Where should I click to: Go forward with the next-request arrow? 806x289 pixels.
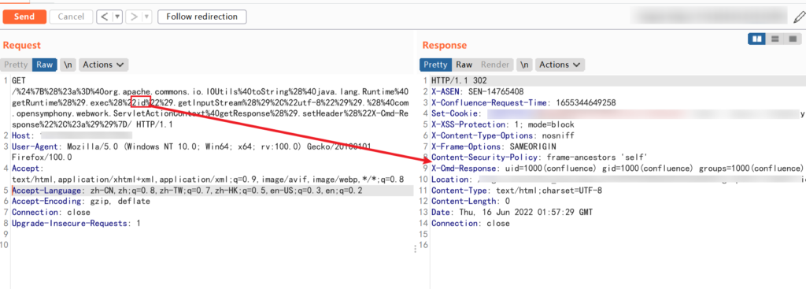click(134, 17)
